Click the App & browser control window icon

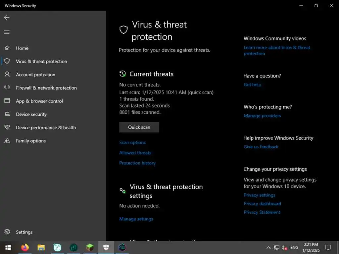click(x=7, y=101)
